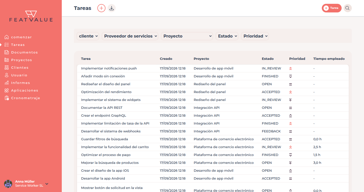Sort by the Tiempo empleado column header

pyautogui.click(x=329, y=59)
